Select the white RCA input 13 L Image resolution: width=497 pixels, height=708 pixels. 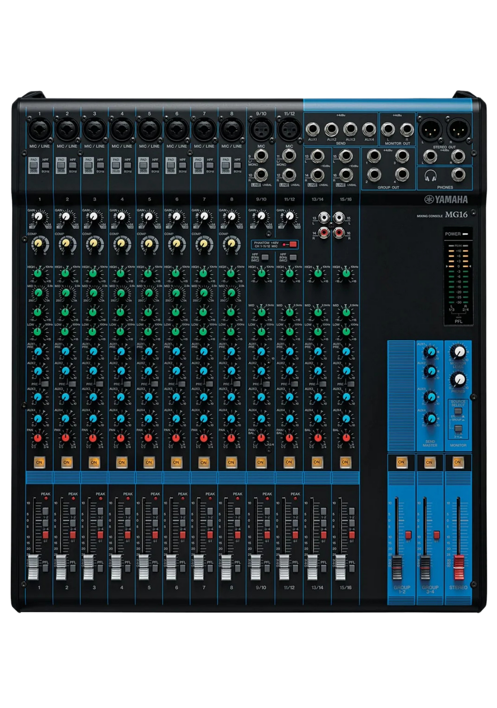(x=323, y=217)
